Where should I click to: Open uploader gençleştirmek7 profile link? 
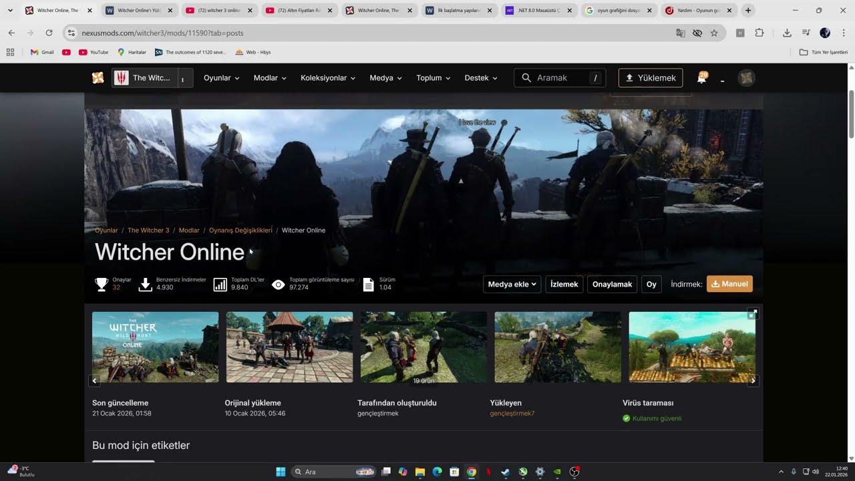click(x=512, y=414)
